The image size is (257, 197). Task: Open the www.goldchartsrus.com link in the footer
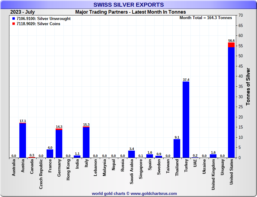[x=154, y=193]
